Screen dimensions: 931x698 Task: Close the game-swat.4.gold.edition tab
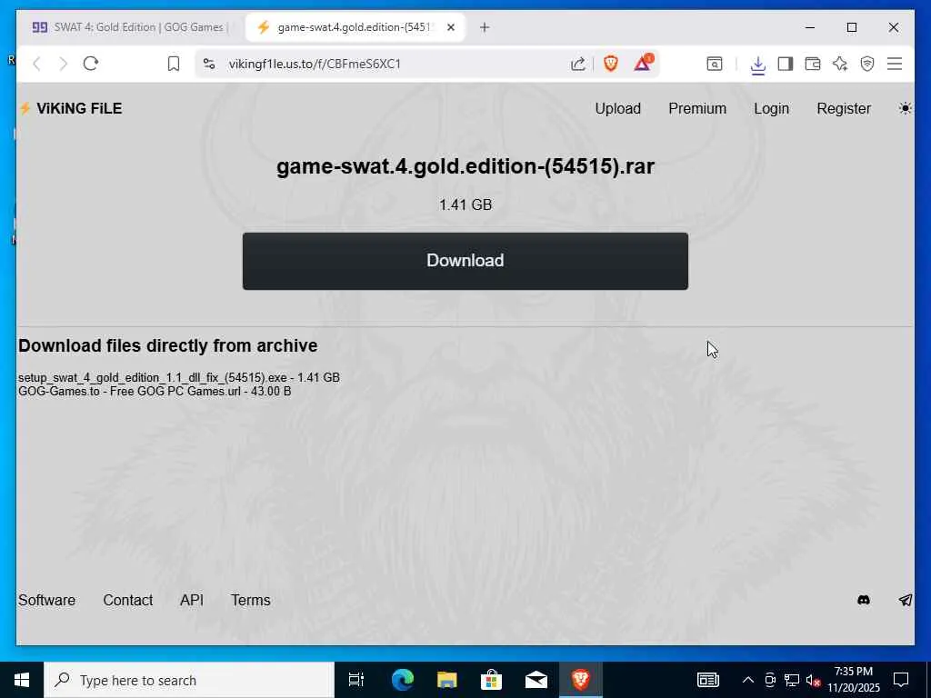(x=451, y=27)
